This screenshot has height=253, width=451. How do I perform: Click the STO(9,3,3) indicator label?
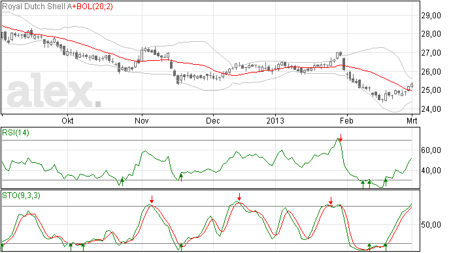pos(21,195)
